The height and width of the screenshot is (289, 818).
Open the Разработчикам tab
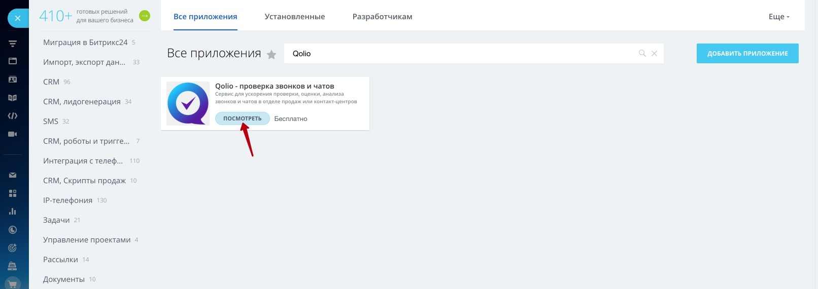click(382, 17)
